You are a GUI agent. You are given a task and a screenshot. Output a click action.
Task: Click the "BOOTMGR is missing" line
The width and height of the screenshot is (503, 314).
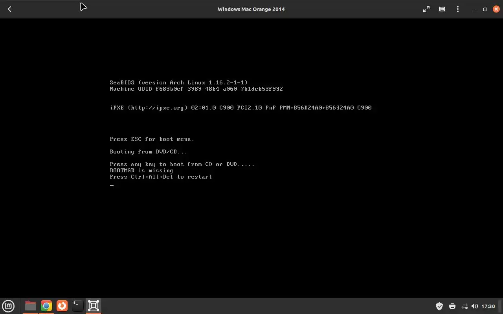141,170
